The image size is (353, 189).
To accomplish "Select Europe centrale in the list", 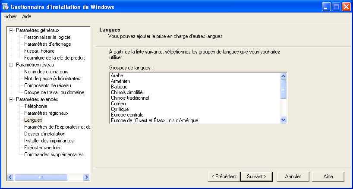I will click(x=195, y=115).
